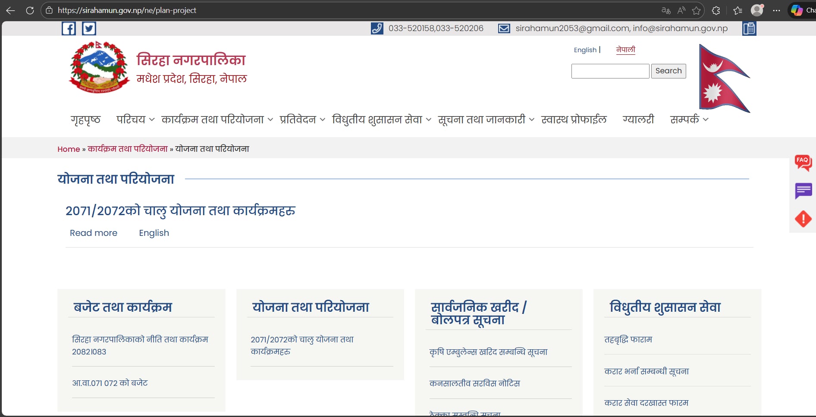Click the red exclamation alert icon

803,219
